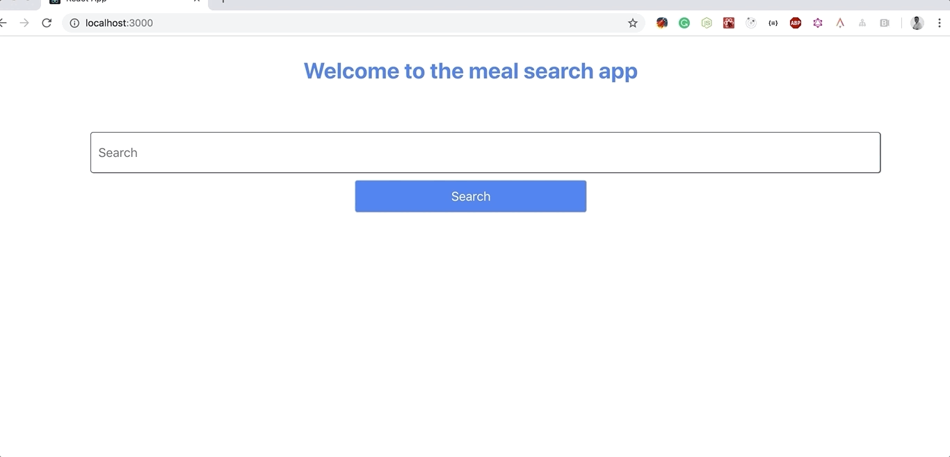The image size is (950, 457).
Task: Open the Node.js extension icon
Action: (x=707, y=23)
